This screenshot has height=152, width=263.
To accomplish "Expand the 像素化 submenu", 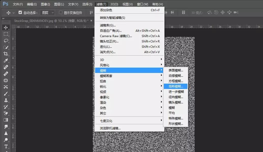I will point(129,97).
